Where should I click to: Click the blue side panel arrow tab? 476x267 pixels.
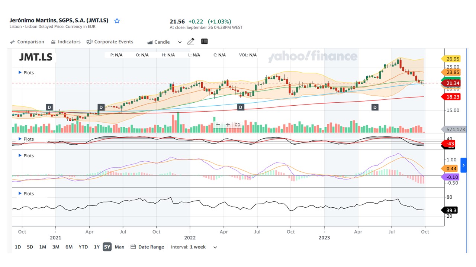(463, 165)
